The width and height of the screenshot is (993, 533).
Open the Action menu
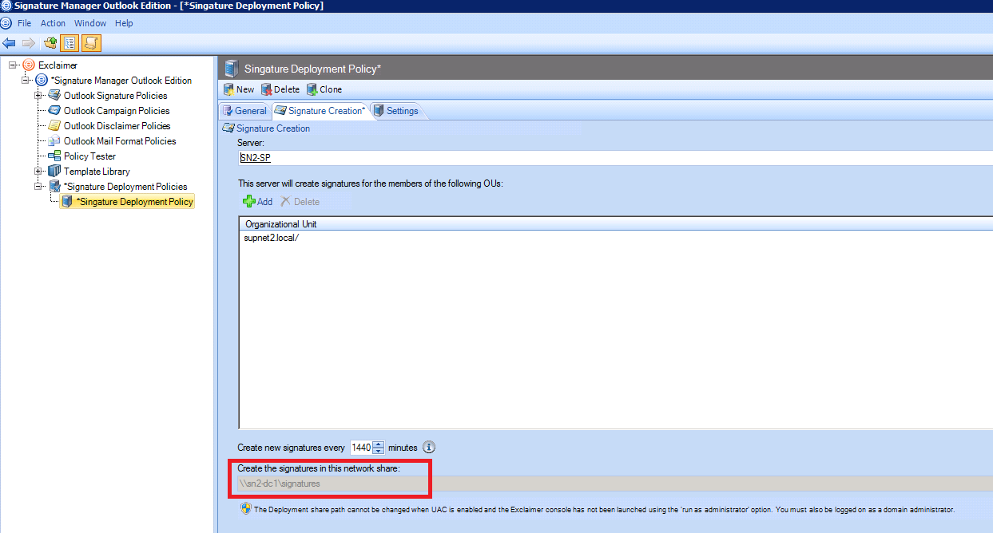tap(54, 23)
